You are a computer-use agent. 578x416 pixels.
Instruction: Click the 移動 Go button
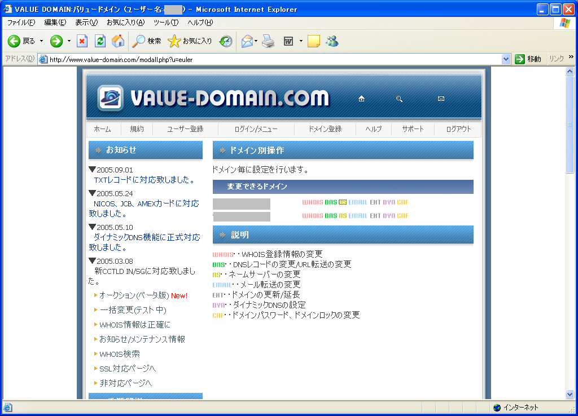pyautogui.click(x=528, y=59)
